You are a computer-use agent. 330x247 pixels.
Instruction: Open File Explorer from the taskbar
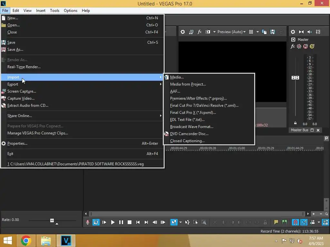[46, 241]
